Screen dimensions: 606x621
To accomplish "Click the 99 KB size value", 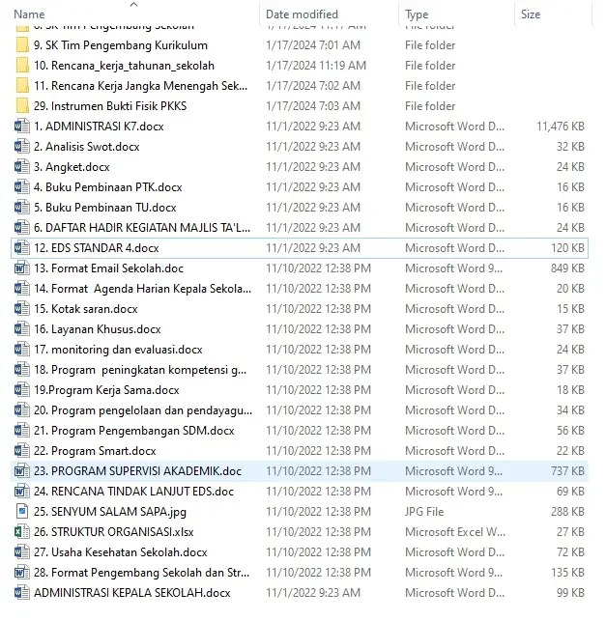I will [570, 592].
